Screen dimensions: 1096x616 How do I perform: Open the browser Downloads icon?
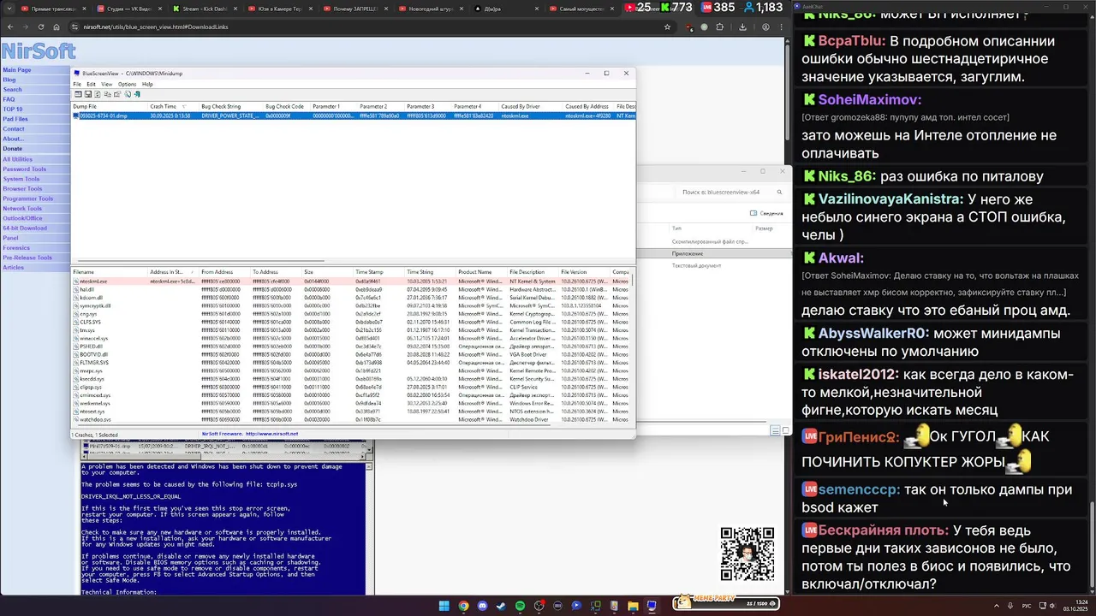[x=742, y=27]
